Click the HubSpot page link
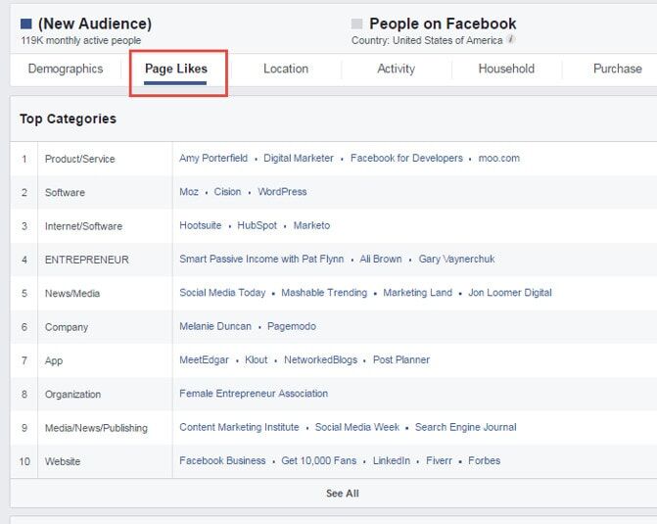The width and height of the screenshot is (657, 524). point(257,225)
